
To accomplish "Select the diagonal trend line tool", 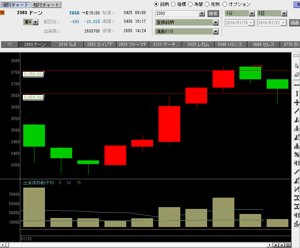I will (297, 111).
